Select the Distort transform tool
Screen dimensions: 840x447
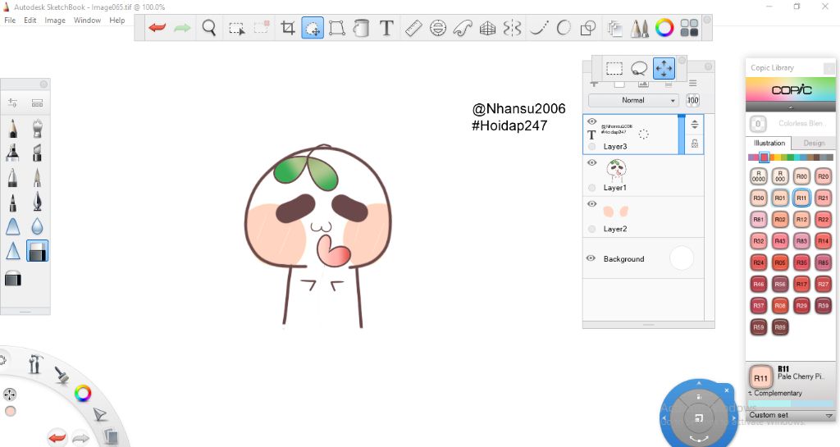pyautogui.click(x=337, y=27)
